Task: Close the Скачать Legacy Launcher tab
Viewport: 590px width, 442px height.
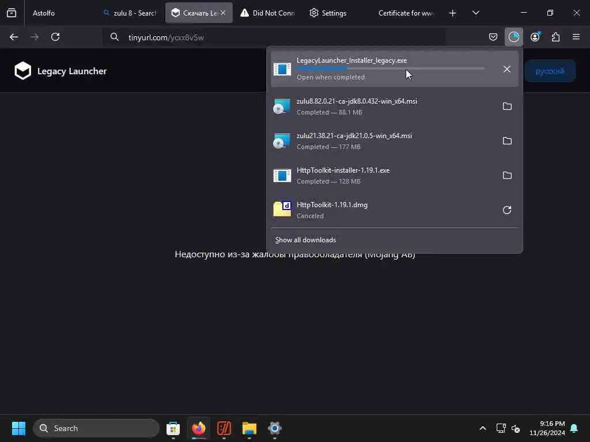Action: (223, 13)
